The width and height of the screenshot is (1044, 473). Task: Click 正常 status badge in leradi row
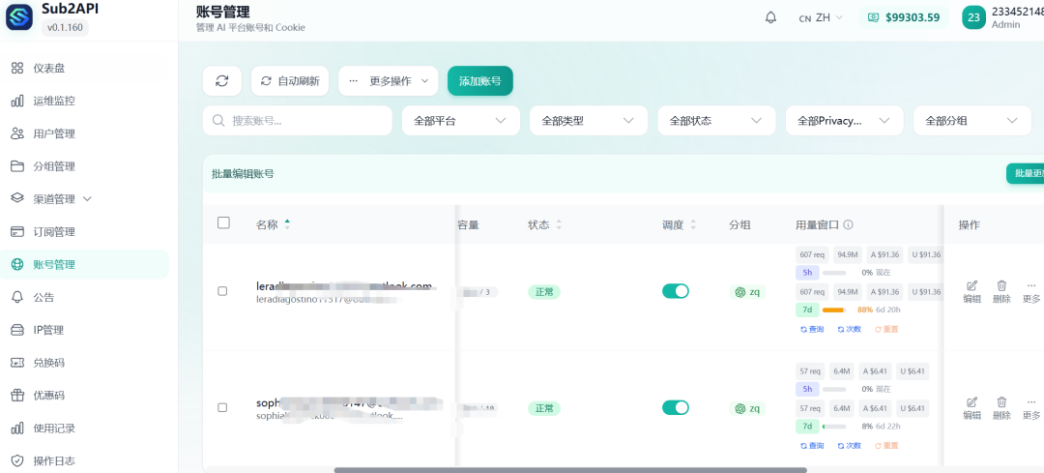coord(544,292)
